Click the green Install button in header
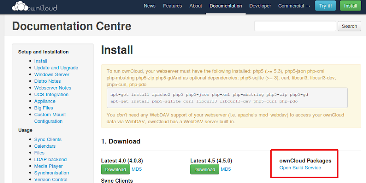366x183 pixels. pyautogui.click(x=351, y=6)
